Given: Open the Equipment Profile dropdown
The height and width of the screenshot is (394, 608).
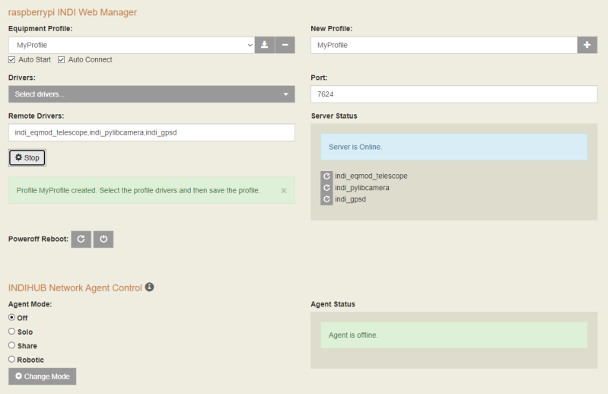Looking at the screenshot, I should click(x=132, y=45).
